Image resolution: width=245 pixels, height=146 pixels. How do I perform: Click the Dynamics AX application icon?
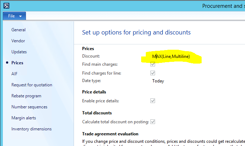click(x=7, y=6)
